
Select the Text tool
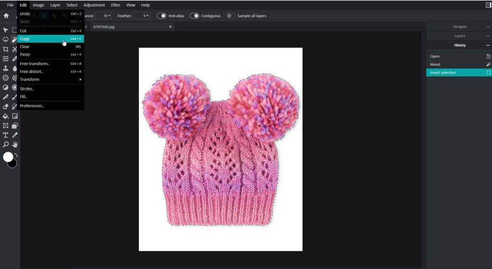tap(5, 135)
